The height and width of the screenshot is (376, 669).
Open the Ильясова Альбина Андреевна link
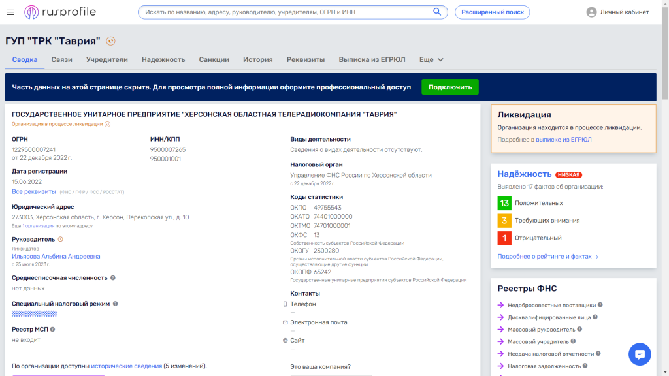click(56, 257)
